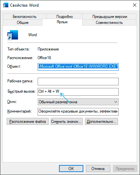Click the Быстрый вызов hotkey field
This screenshot has height=175, width=140.
78,92
